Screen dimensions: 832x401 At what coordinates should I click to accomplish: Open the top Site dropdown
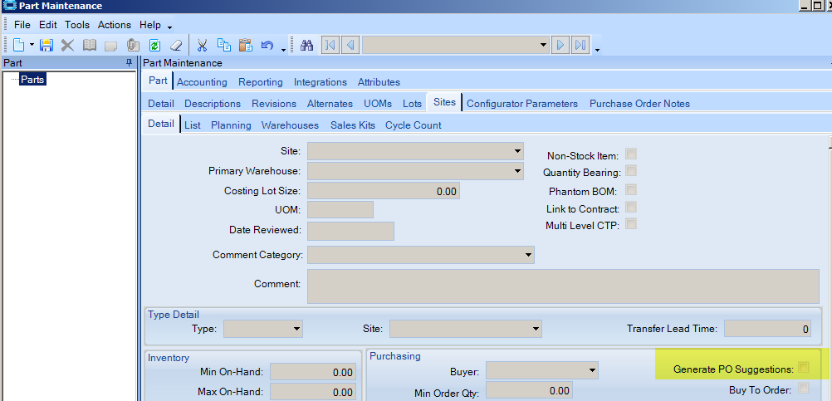[517, 151]
